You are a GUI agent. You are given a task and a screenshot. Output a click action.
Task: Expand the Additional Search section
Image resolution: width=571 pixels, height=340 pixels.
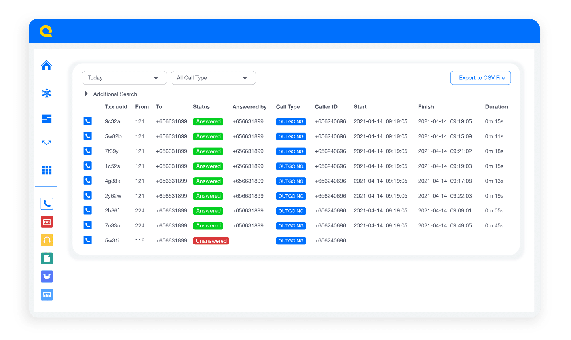(111, 94)
